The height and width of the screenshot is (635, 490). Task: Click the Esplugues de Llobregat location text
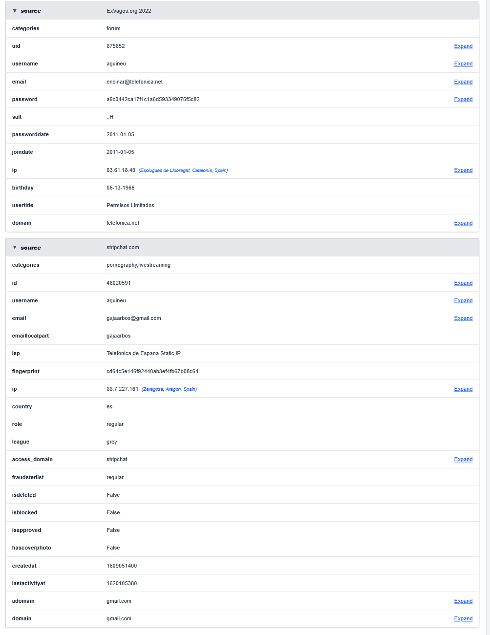pyautogui.click(x=183, y=170)
